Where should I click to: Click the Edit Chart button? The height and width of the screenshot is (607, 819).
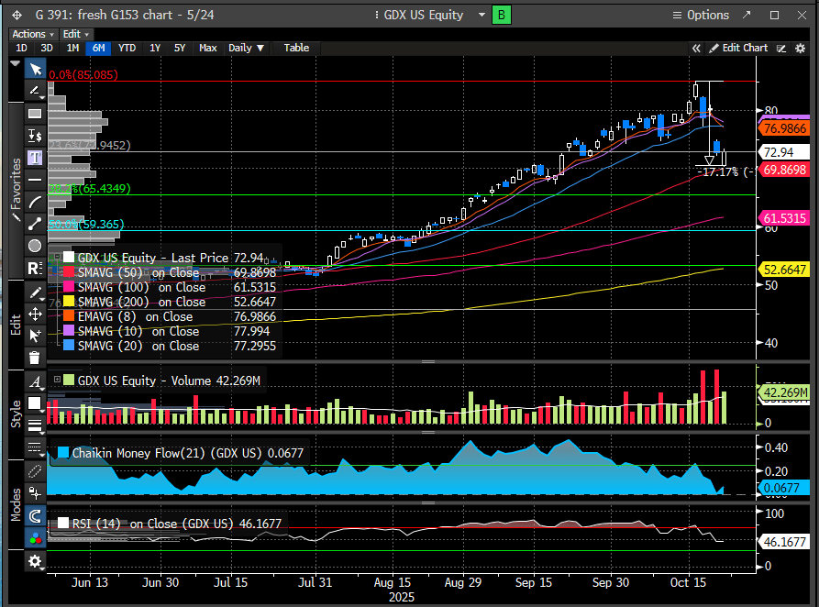738,48
